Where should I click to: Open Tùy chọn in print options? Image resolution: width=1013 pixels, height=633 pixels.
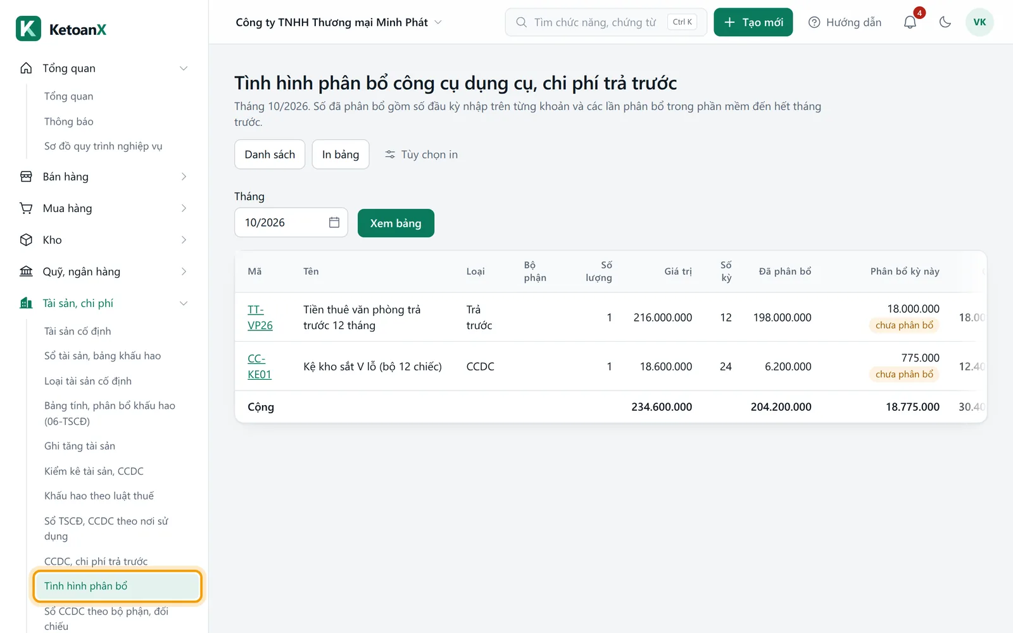pos(421,154)
